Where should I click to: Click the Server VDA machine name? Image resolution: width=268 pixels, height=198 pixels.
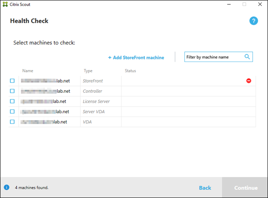pyautogui.click(x=45, y=112)
